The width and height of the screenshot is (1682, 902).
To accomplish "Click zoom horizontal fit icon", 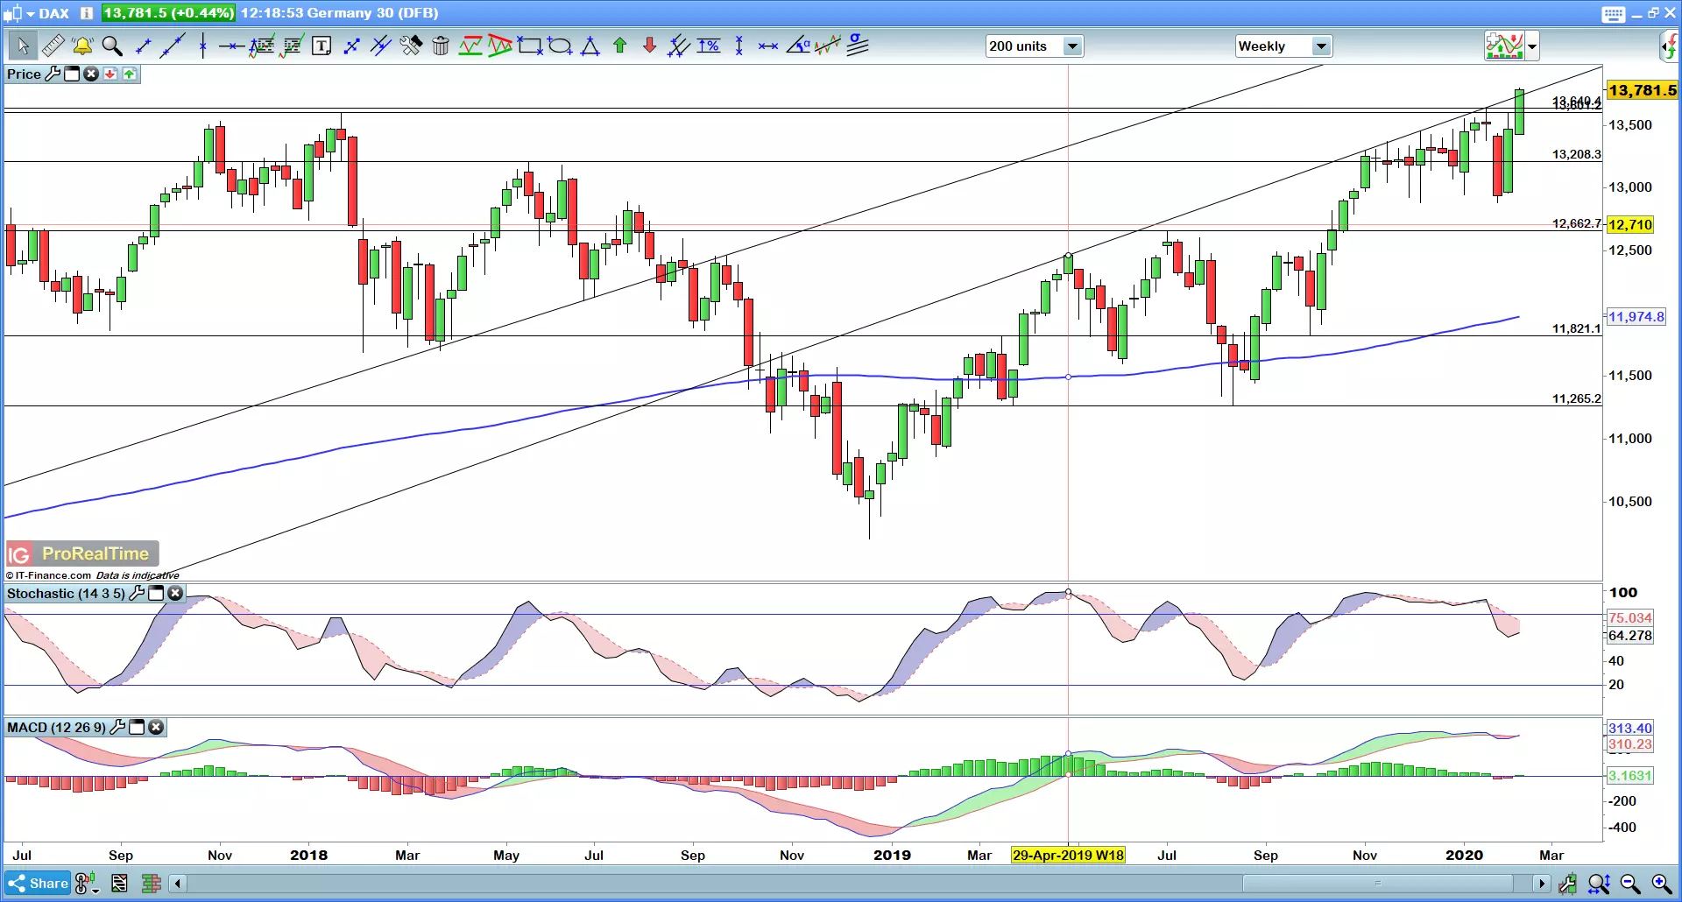I will coord(1599,884).
